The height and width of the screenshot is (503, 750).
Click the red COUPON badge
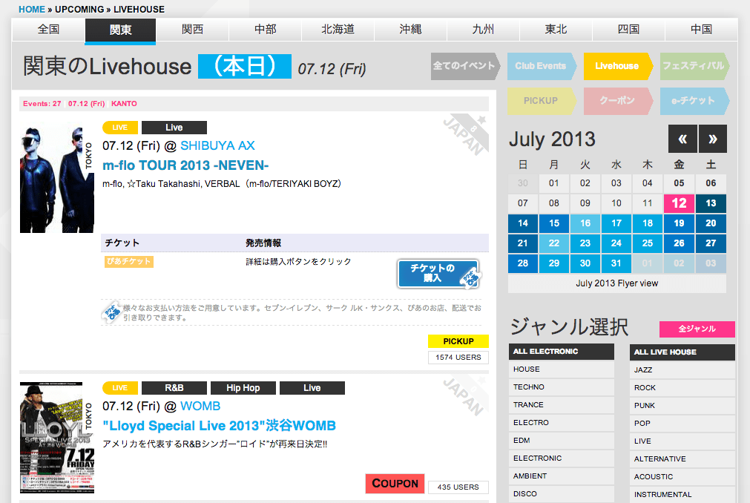pos(395,484)
